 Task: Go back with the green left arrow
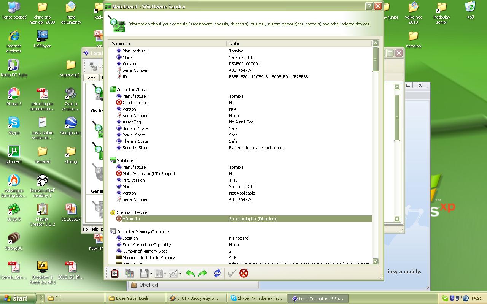point(191,273)
